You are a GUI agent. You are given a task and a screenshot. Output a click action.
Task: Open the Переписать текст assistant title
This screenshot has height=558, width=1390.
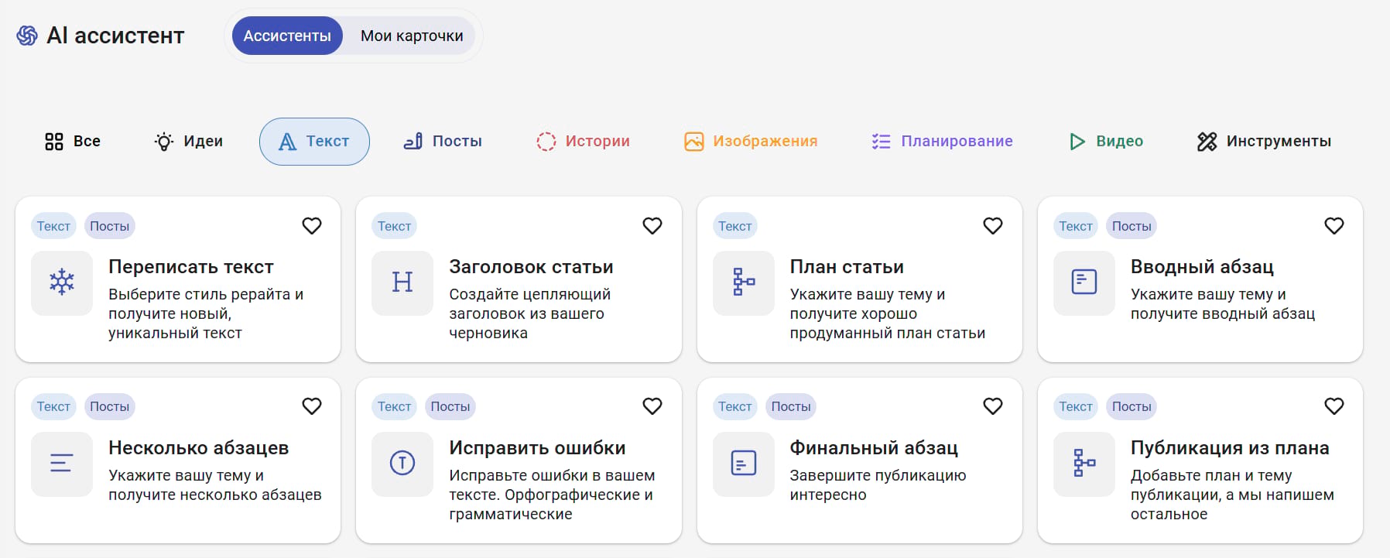click(x=191, y=267)
